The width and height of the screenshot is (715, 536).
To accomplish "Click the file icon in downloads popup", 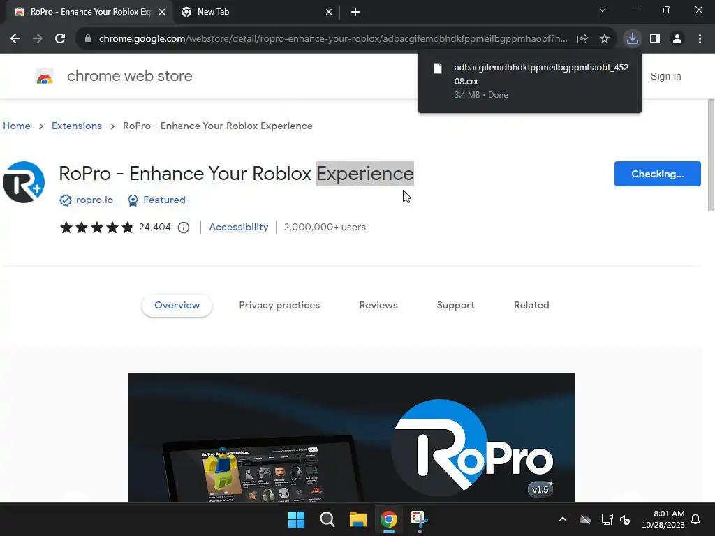I will coord(438,68).
